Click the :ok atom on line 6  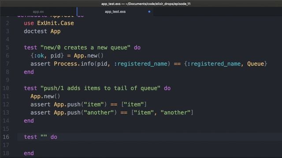click(39, 56)
